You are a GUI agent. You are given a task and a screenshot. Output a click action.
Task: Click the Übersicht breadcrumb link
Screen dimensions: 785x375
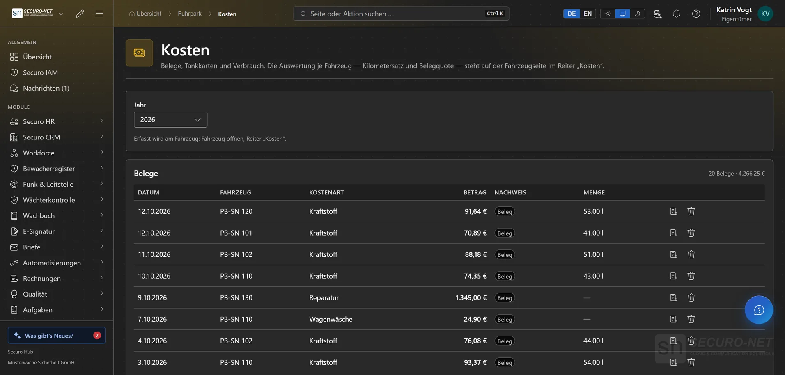point(145,14)
